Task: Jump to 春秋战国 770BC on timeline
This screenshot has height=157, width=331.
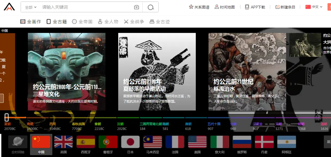Action: [x=78, y=126]
